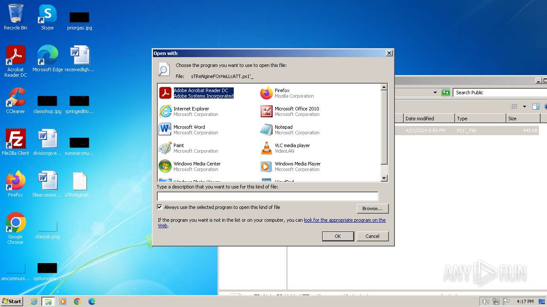Click scroll up arrow in program list
Viewport: 547px width, 307px height.
point(384,87)
